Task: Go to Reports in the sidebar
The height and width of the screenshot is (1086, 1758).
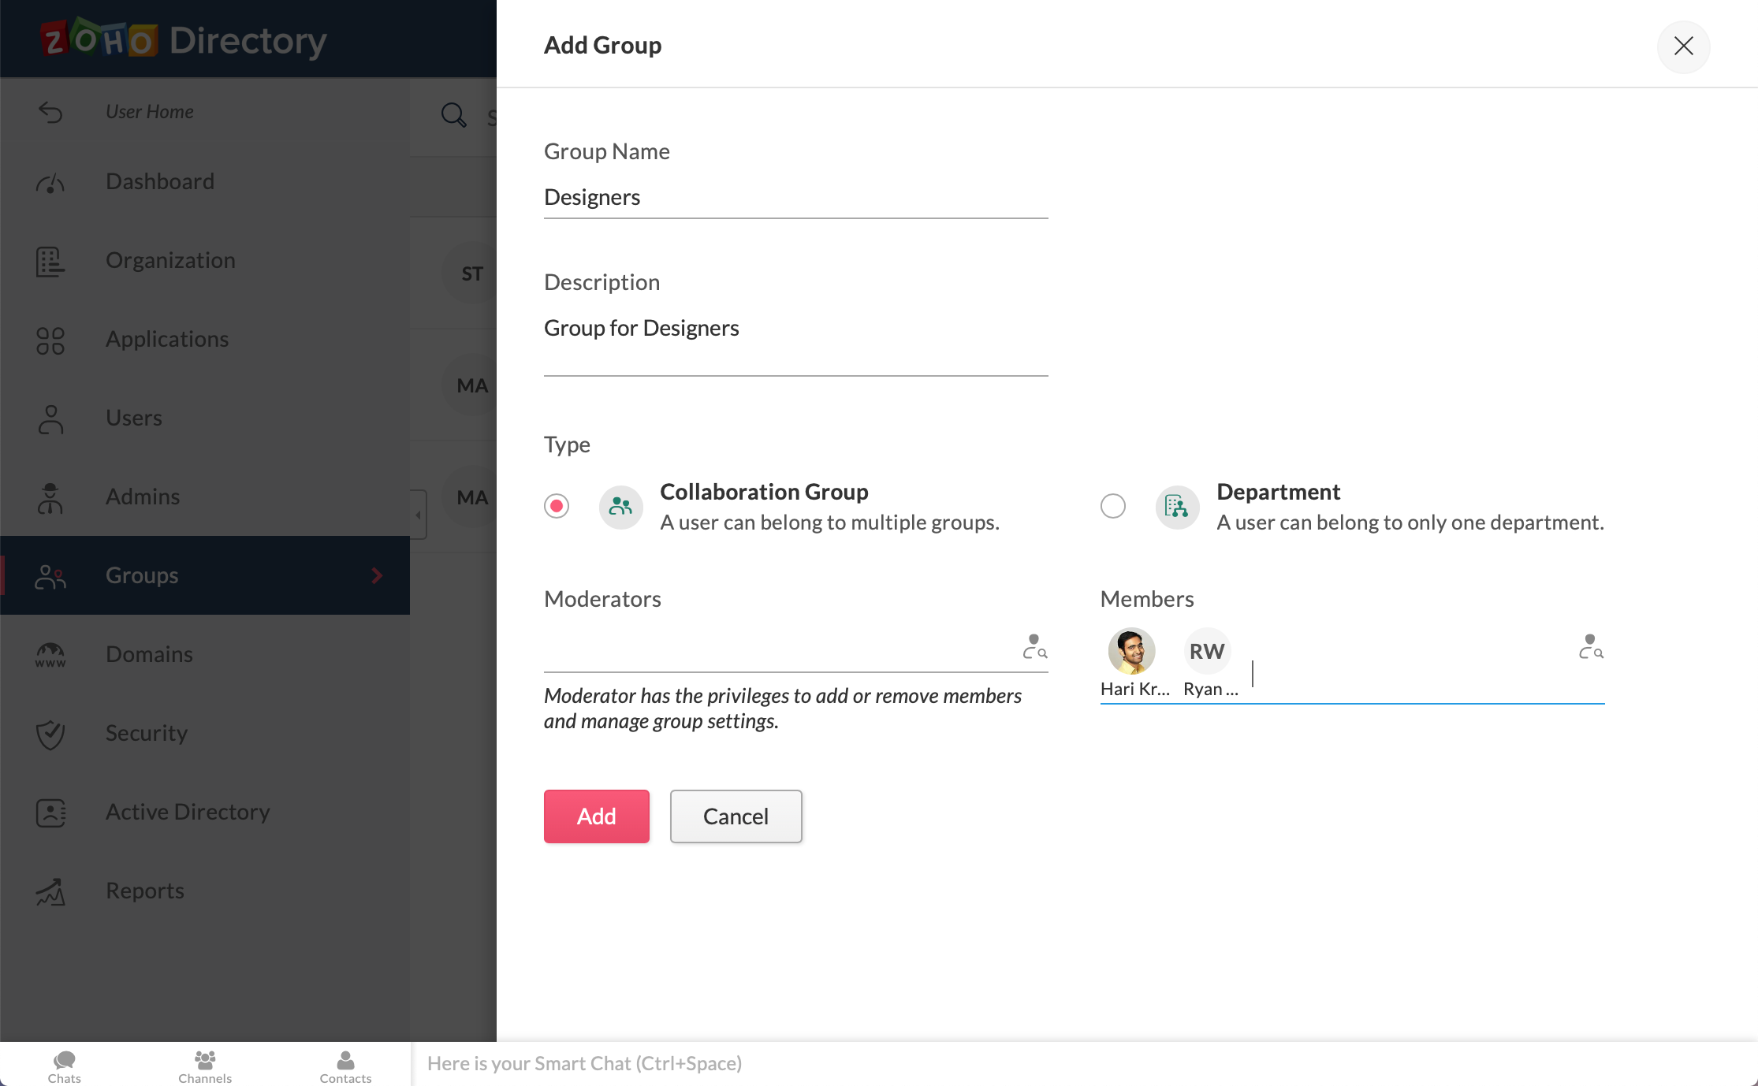Action: click(145, 891)
